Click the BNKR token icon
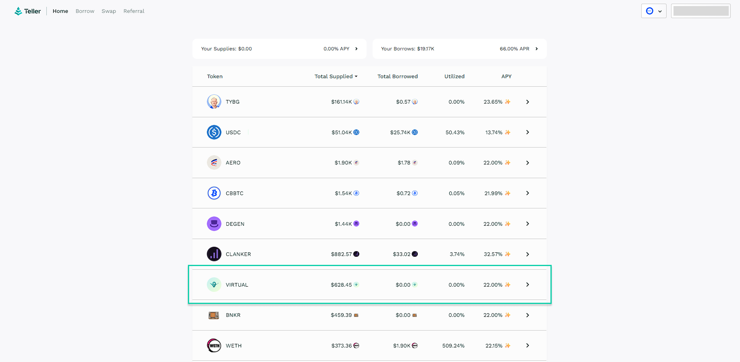The image size is (740, 362). 214,315
